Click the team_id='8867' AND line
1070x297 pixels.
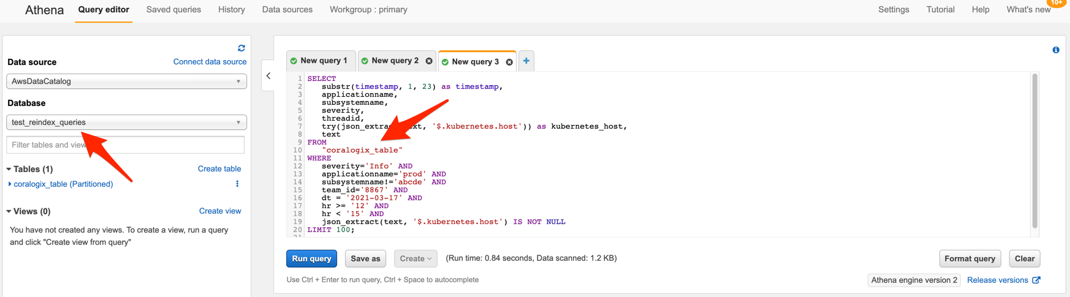pos(365,190)
